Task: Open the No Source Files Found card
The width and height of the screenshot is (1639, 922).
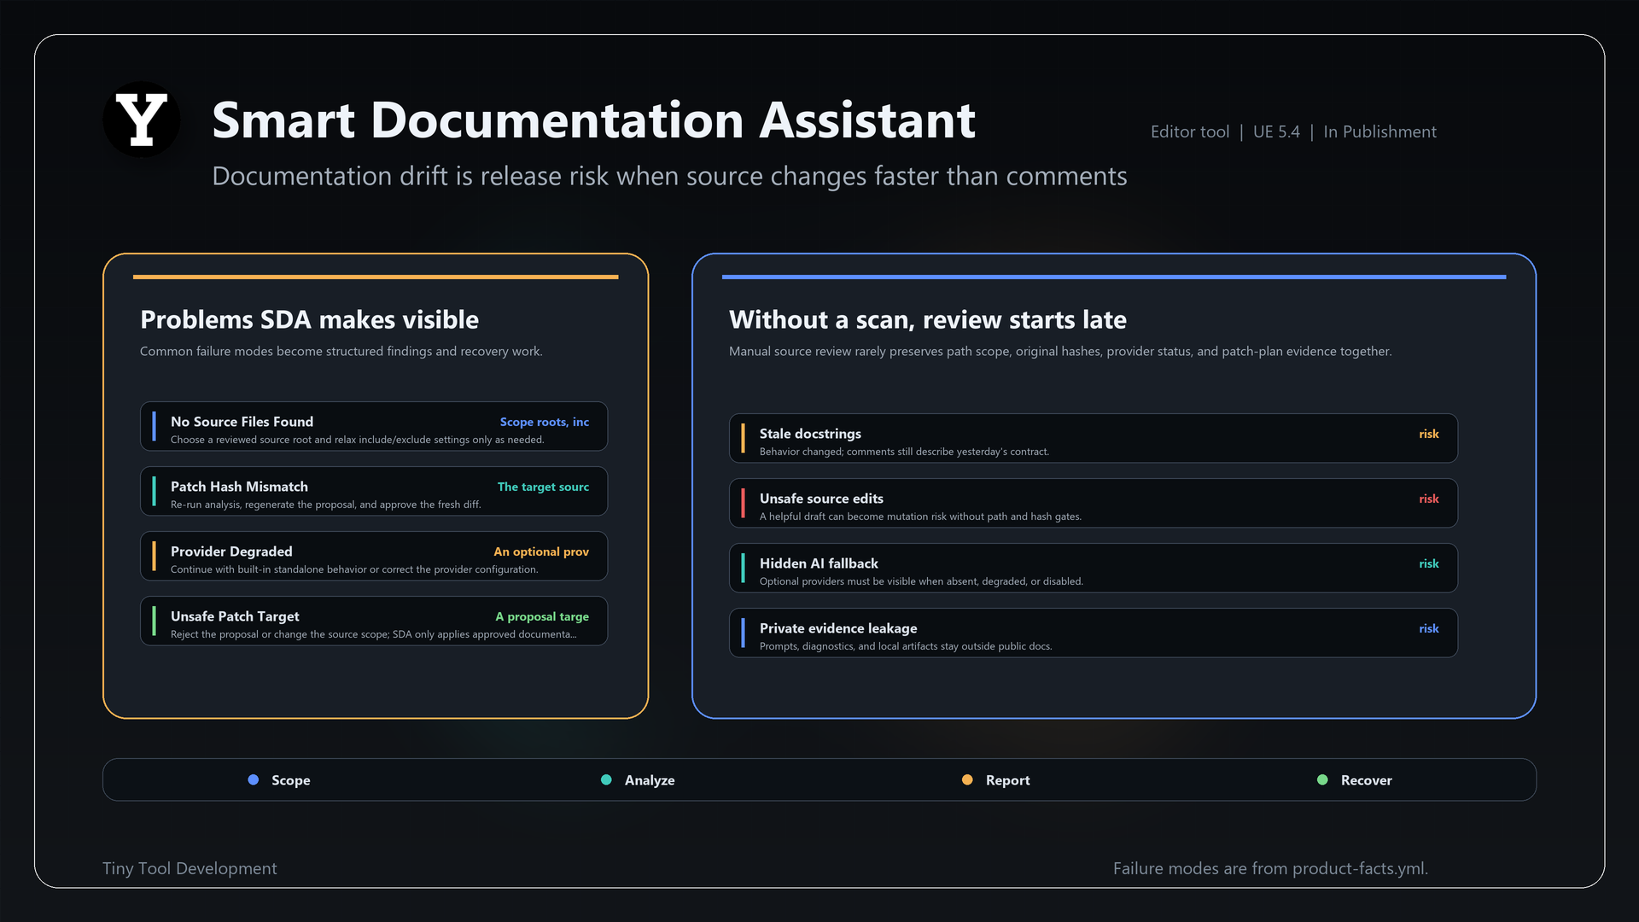Action: (374, 426)
